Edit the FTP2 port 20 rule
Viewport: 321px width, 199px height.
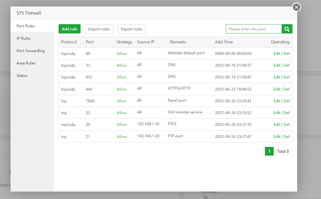pos(277,125)
